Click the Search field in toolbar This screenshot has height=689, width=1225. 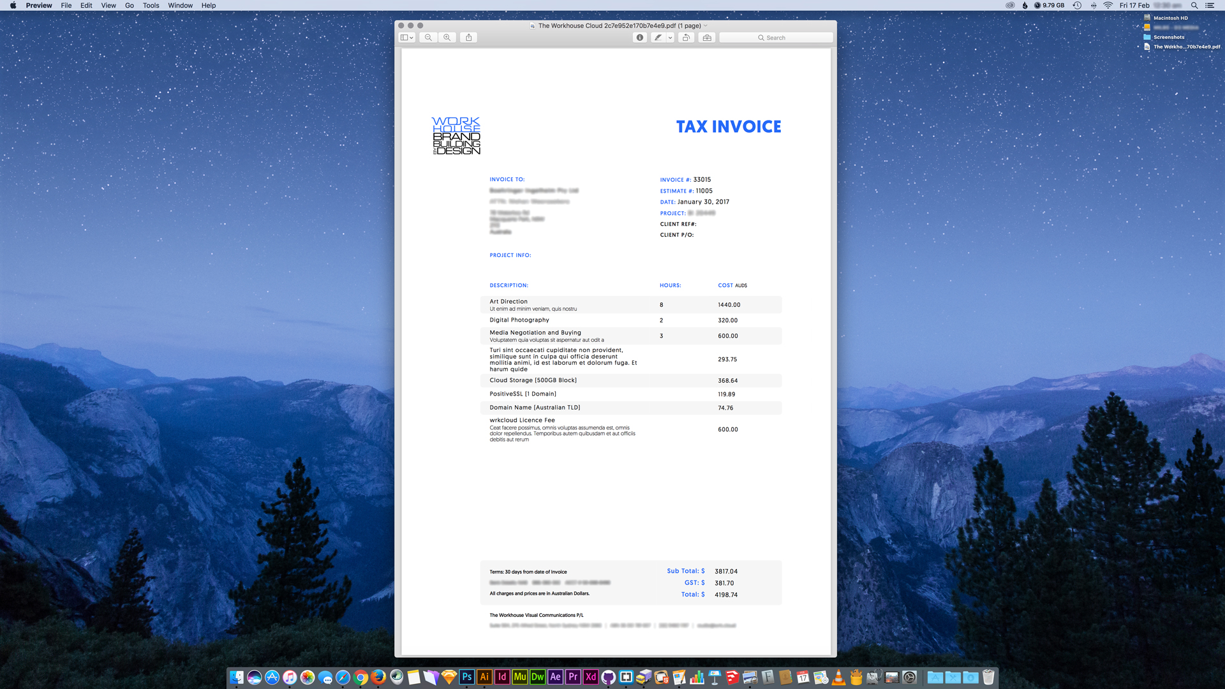click(x=776, y=38)
